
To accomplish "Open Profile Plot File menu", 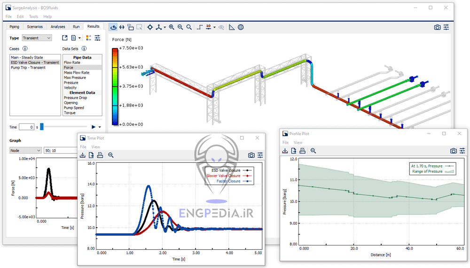I will (285, 142).
